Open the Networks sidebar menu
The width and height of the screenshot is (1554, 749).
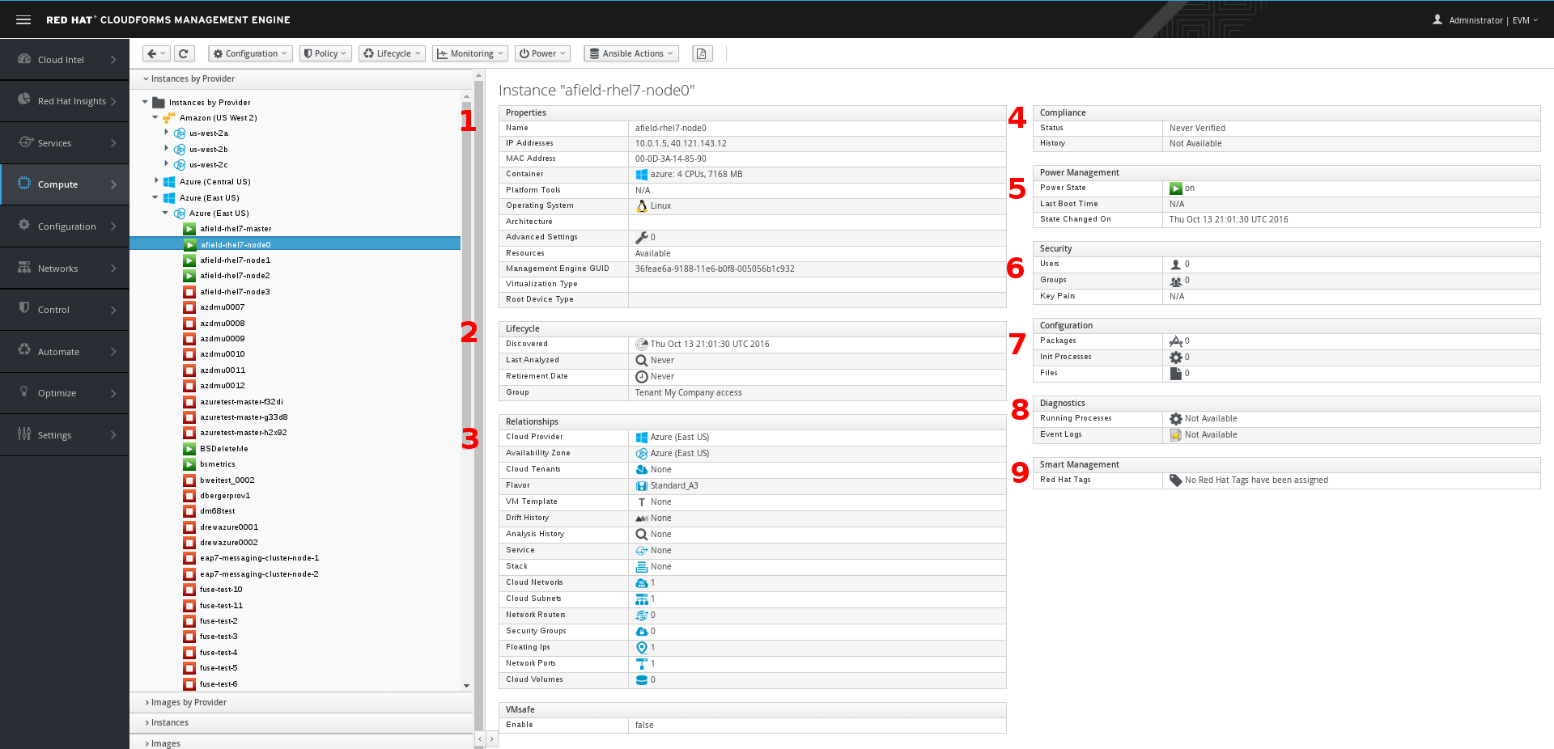(65, 268)
